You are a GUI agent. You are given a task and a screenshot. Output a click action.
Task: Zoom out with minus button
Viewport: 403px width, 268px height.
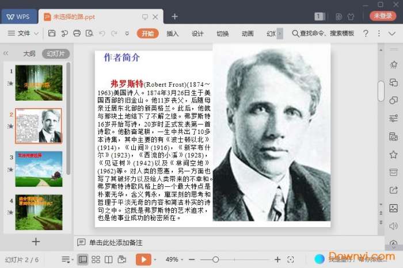192,260
